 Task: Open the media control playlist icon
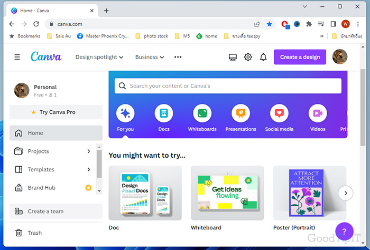pyautogui.click(x=321, y=24)
